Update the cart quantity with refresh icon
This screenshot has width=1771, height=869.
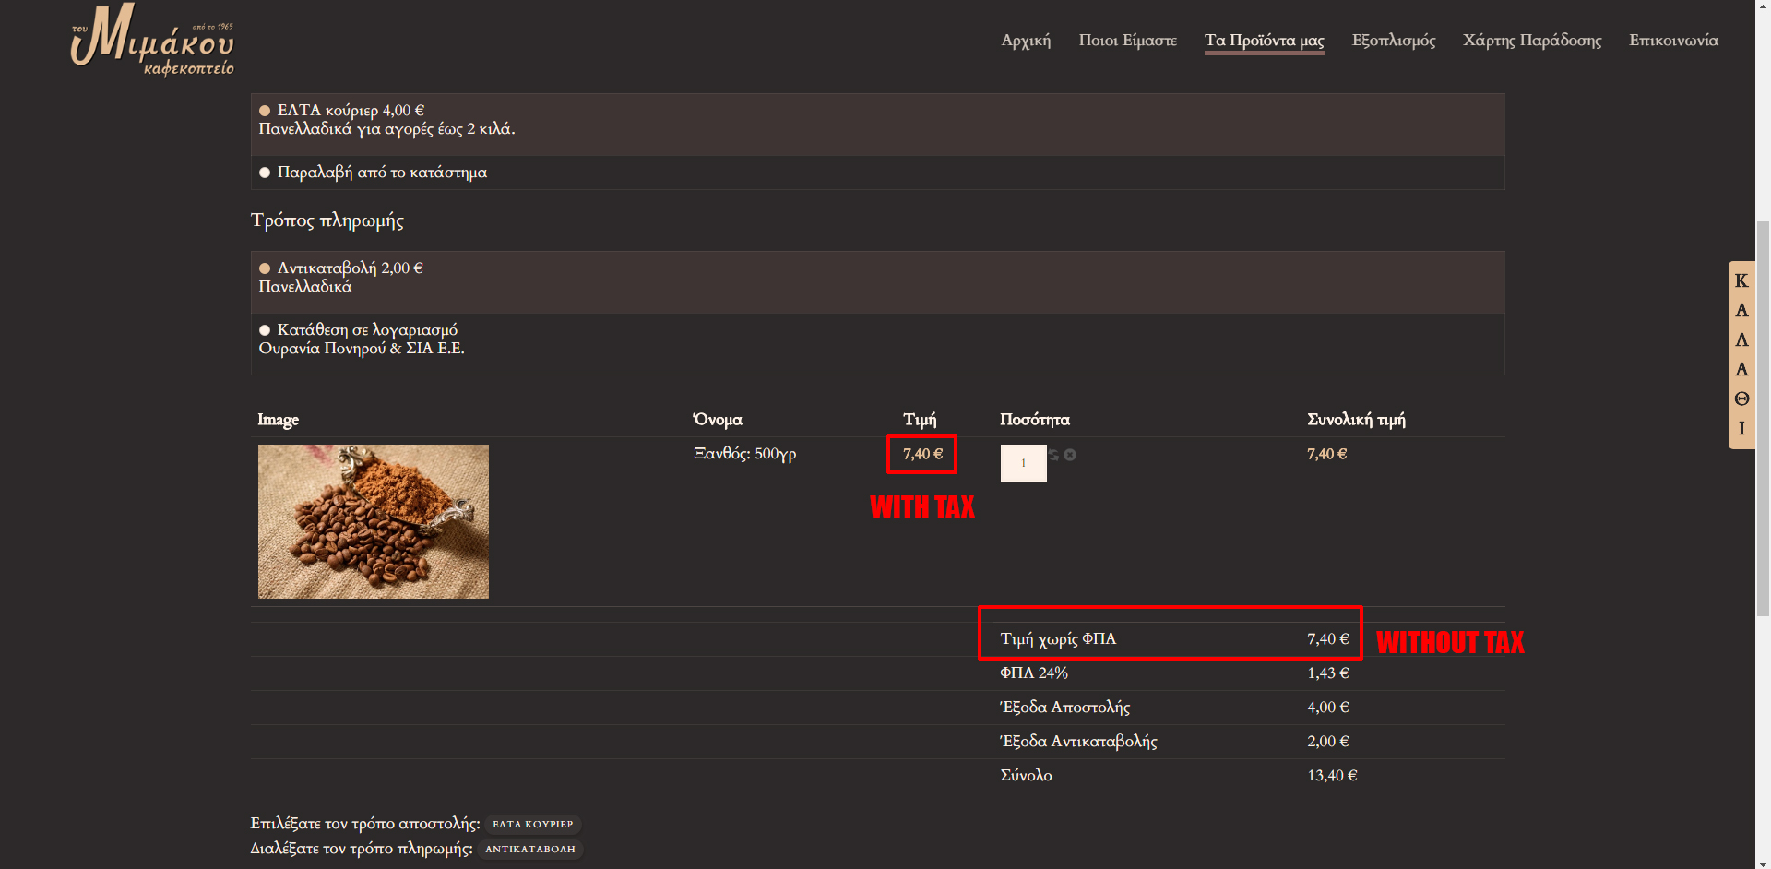pyautogui.click(x=1053, y=455)
